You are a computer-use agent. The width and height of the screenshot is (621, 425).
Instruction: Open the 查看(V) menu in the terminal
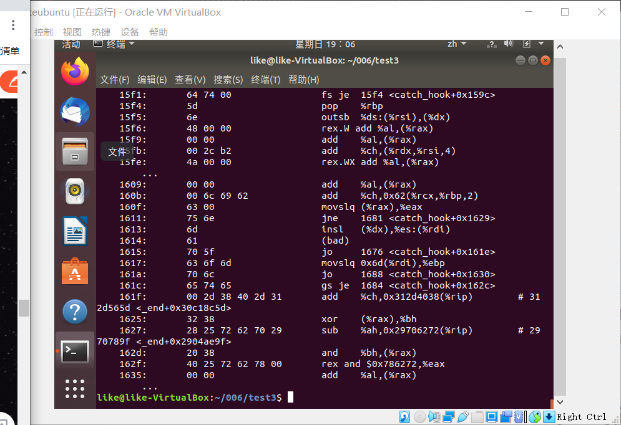point(190,80)
